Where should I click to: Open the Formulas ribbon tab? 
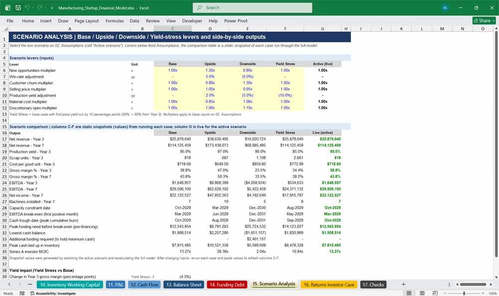point(114,20)
